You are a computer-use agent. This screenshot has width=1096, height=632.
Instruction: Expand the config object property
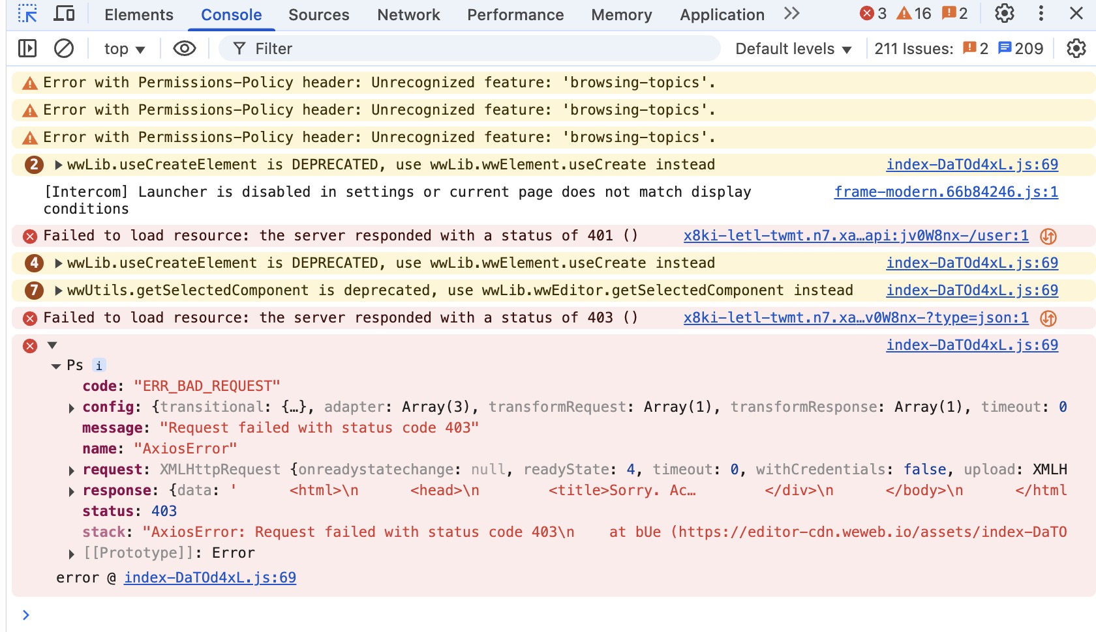pyautogui.click(x=72, y=408)
